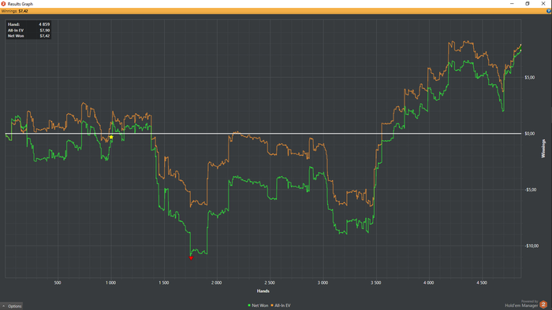Screen dimensions: 552x310
Task: Click the Hands axis label
Action: pos(263,291)
